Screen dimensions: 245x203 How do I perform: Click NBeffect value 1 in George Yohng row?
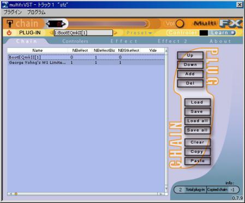71,63
